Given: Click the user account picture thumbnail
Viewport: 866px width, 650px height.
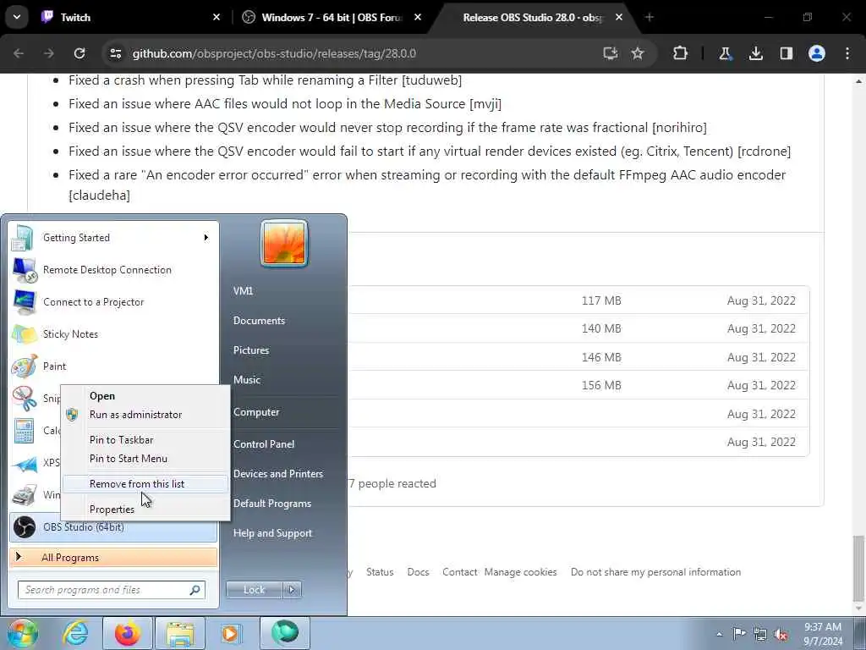Looking at the screenshot, I should [284, 243].
